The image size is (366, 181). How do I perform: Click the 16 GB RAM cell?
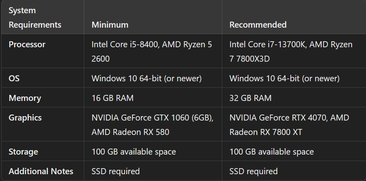(x=113, y=98)
